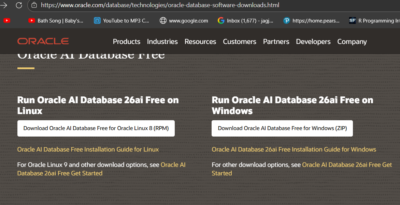400x205 pixels.
Task: Open the Customers menu
Action: pos(240,42)
